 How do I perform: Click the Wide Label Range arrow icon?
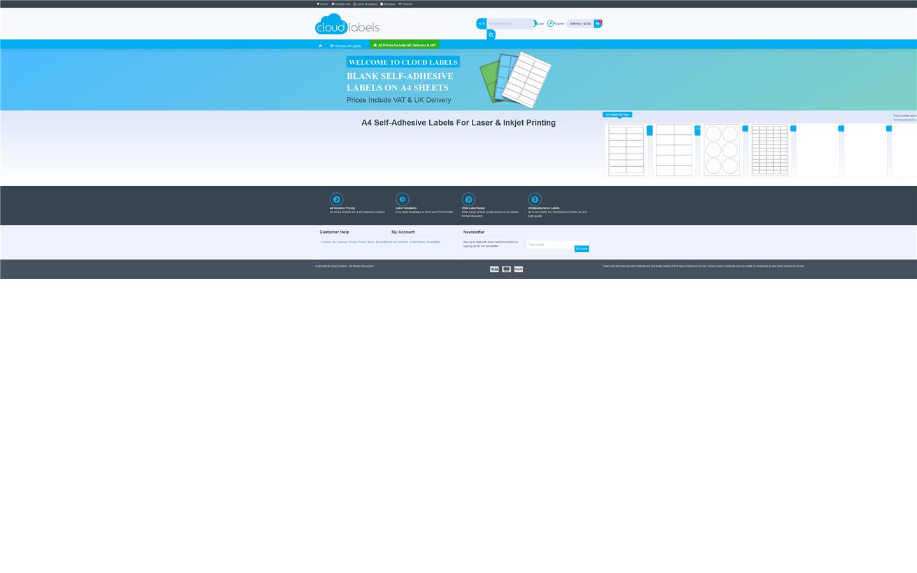[x=469, y=199]
